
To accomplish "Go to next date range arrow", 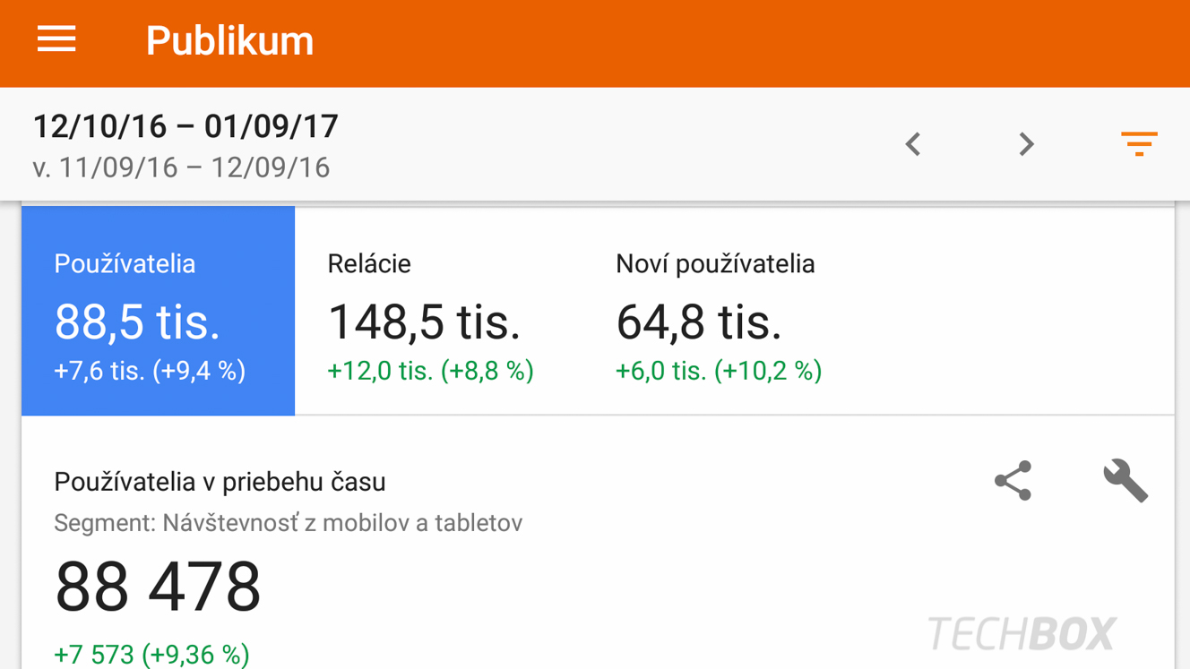I will [x=1027, y=144].
